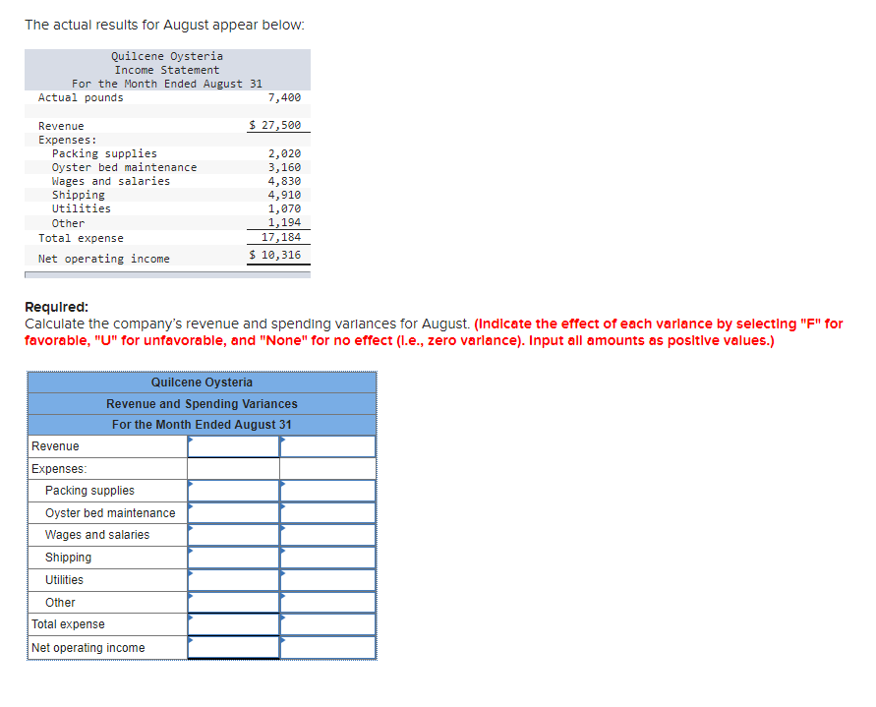
Task: Select the Quilcene Oysteria variance table header
Action: coord(201,382)
